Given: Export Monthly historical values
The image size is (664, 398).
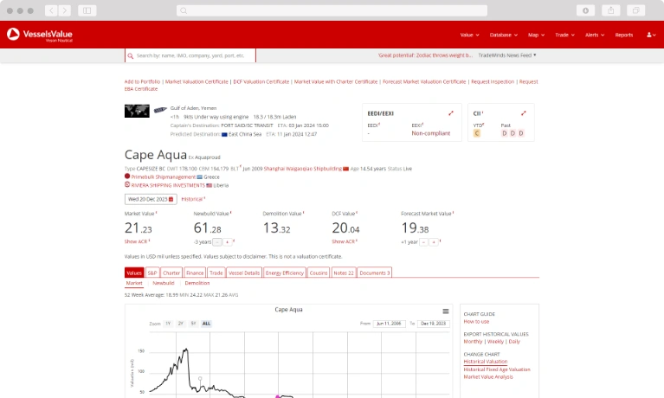Looking at the screenshot, I should click(473, 341).
